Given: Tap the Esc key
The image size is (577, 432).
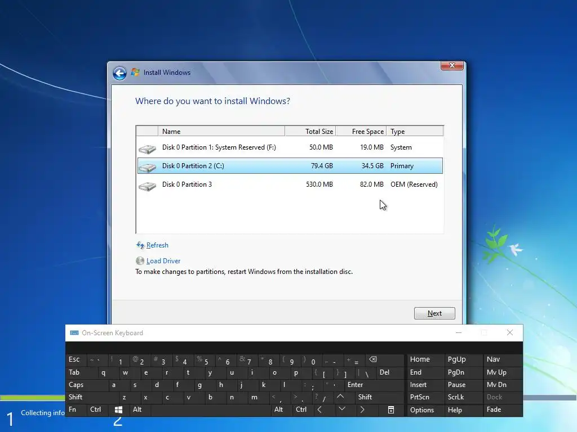Looking at the screenshot, I should (76, 359).
